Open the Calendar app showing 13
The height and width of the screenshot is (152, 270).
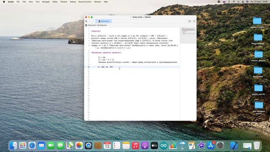107,146
